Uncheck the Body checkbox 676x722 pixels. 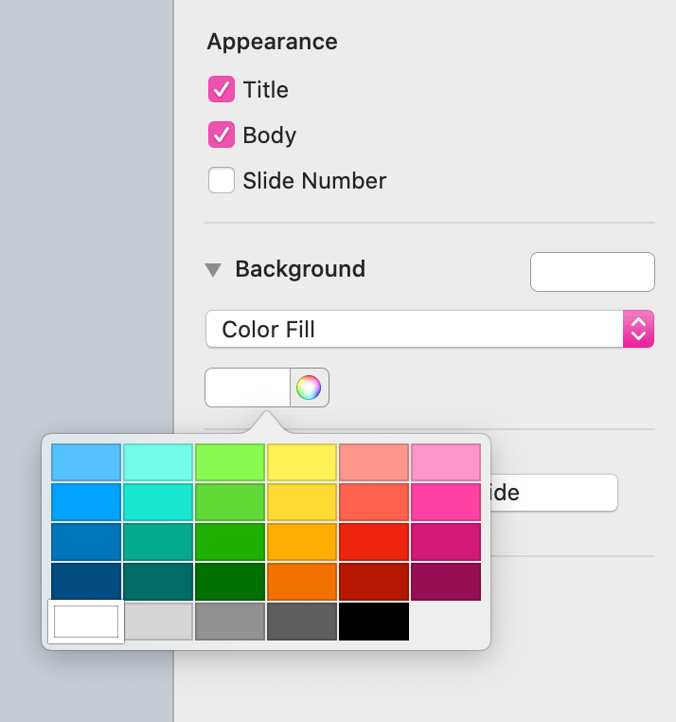tap(222, 135)
